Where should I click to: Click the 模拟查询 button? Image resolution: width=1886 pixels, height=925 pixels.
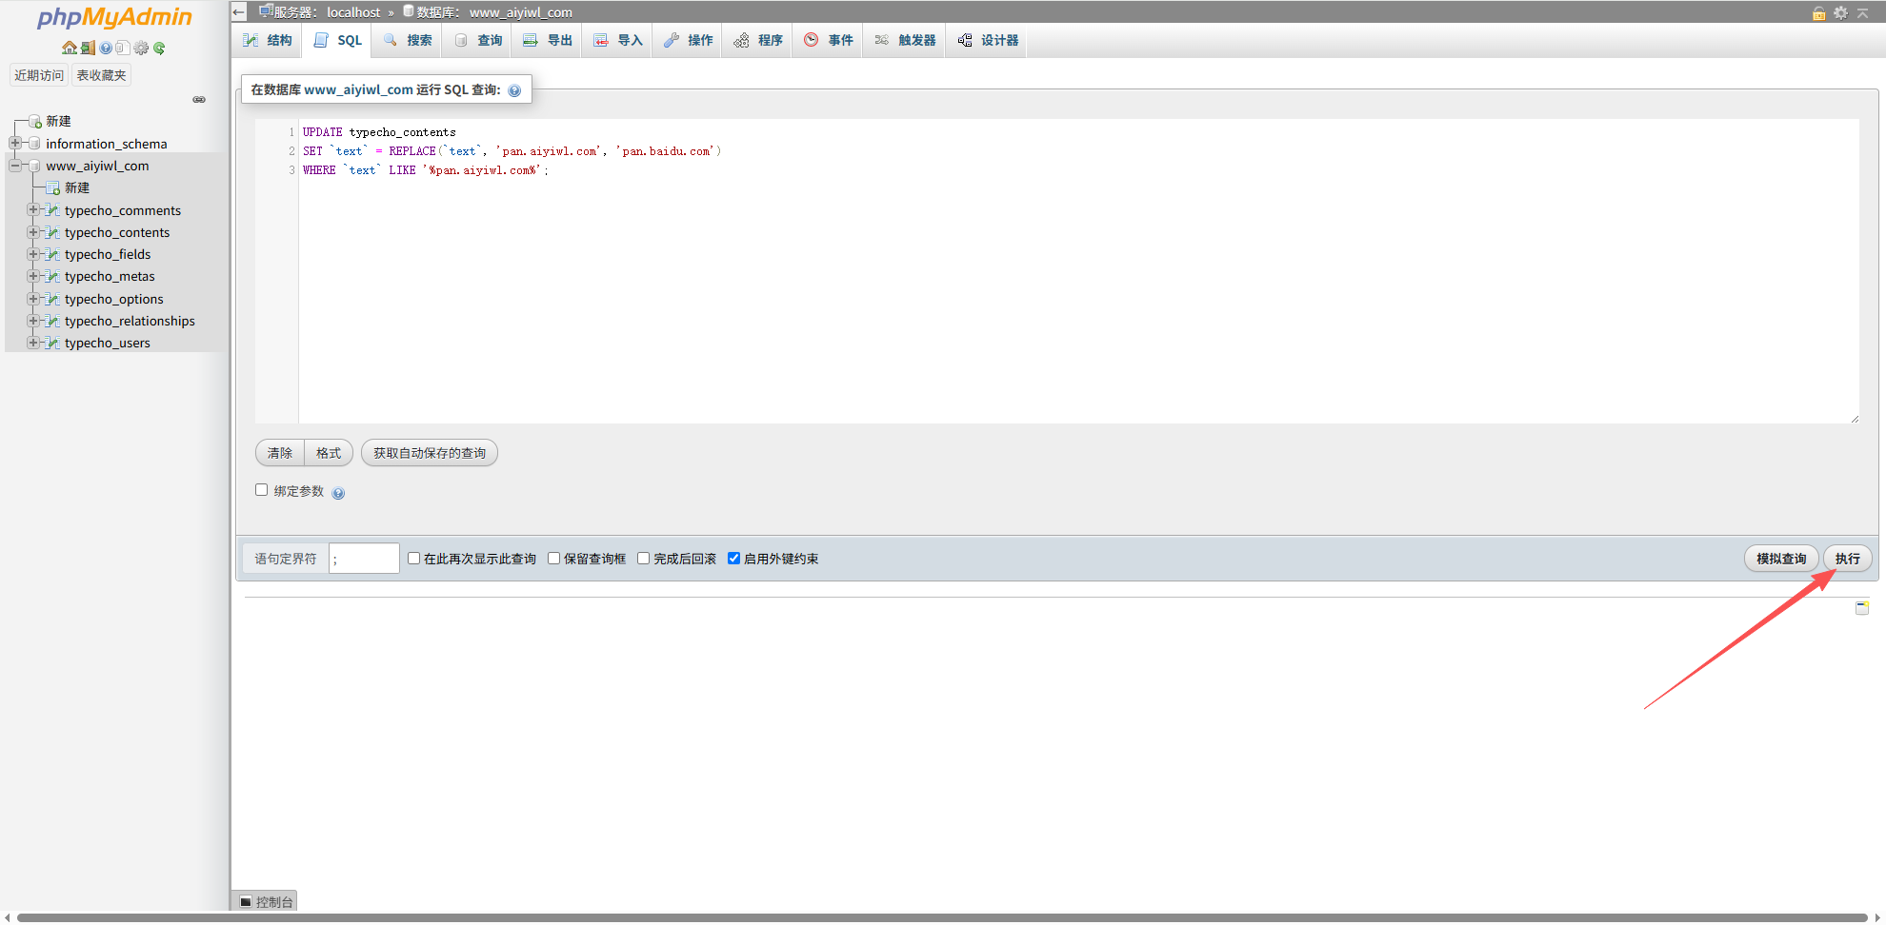tap(1780, 559)
